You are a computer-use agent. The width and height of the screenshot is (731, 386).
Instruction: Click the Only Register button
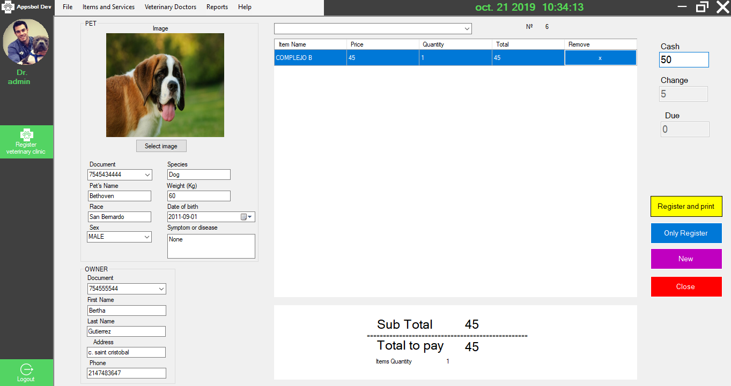coord(686,233)
